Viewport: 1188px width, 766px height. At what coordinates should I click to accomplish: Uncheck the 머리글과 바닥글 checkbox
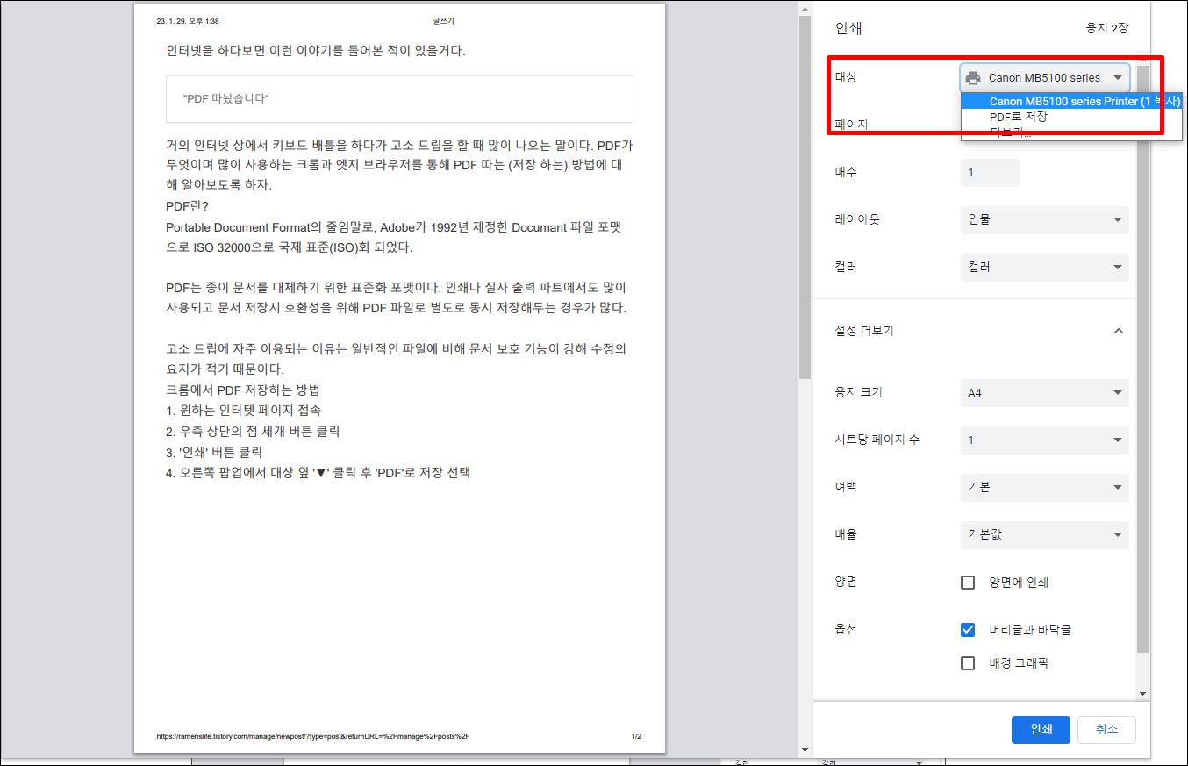click(968, 630)
